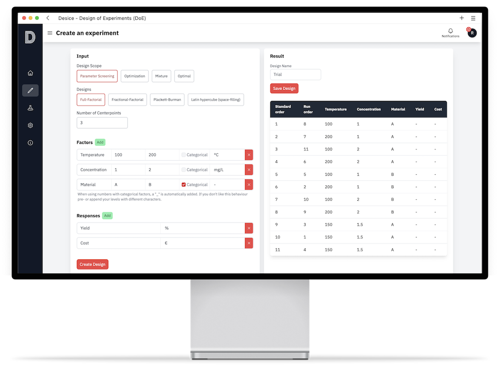499x368 pixels.
Task: Click the browser back arrow
Action: 48,18
